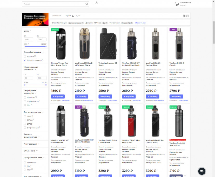Switch to list view layout
Image resolution: width=215 pixels, height=177 pixels.
click(x=187, y=16)
